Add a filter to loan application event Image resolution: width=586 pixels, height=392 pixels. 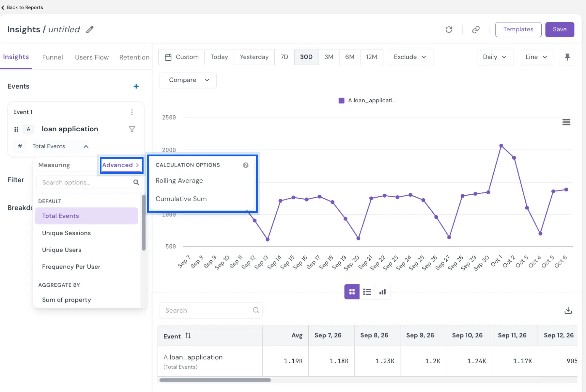(x=132, y=129)
